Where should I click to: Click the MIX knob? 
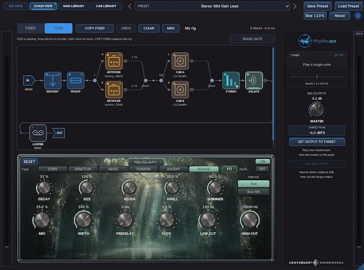tap(42, 220)
